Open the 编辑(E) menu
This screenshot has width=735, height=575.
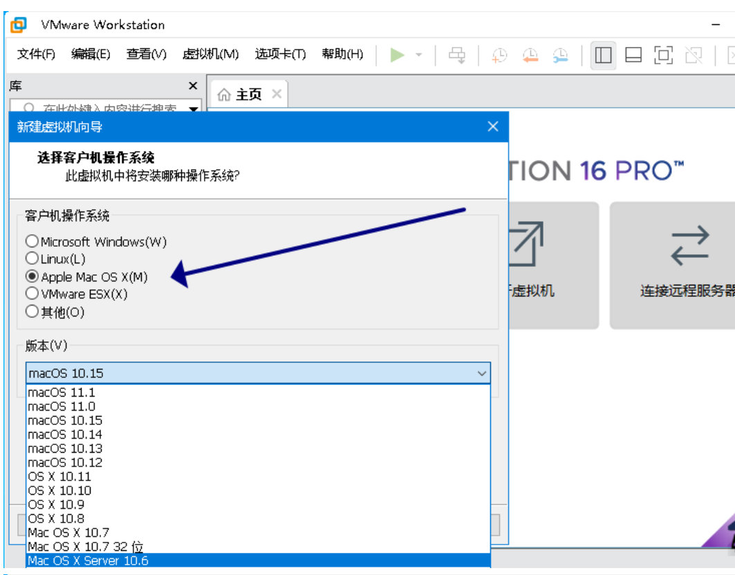[x=91, y=55]
